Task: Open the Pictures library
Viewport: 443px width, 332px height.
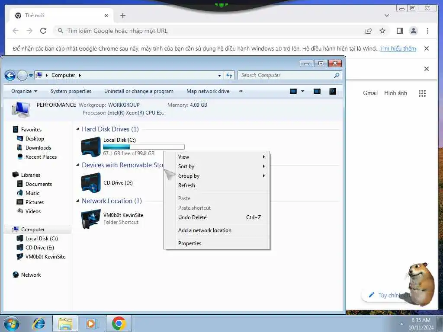Action: [35, 202]
